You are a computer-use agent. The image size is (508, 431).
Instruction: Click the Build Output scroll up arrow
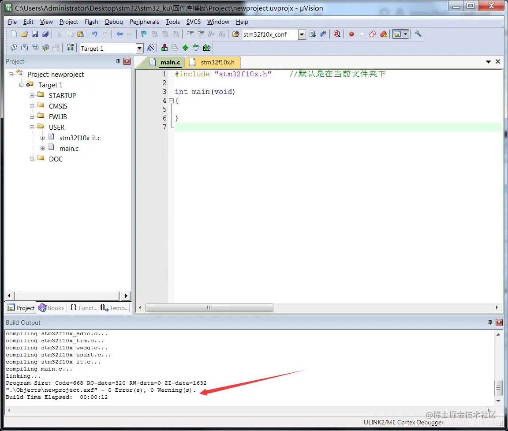498,334
